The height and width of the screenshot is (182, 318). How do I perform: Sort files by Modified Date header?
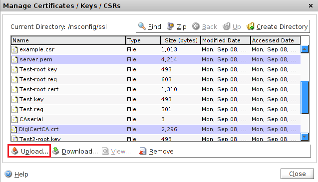point(226,40)
